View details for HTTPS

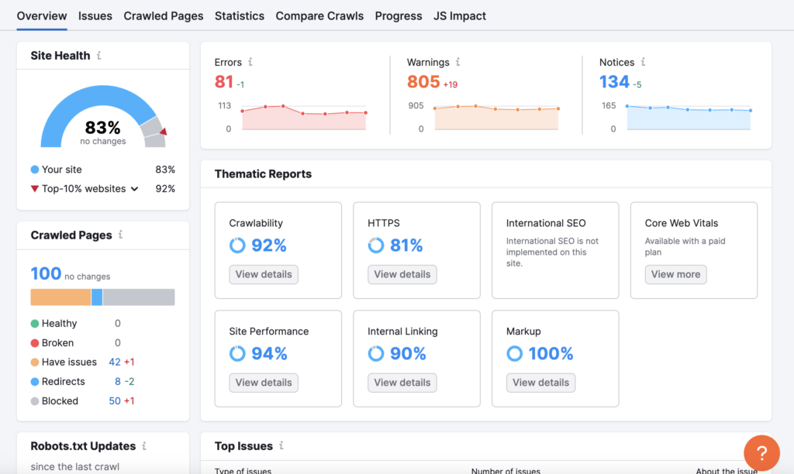pos(402,274)
